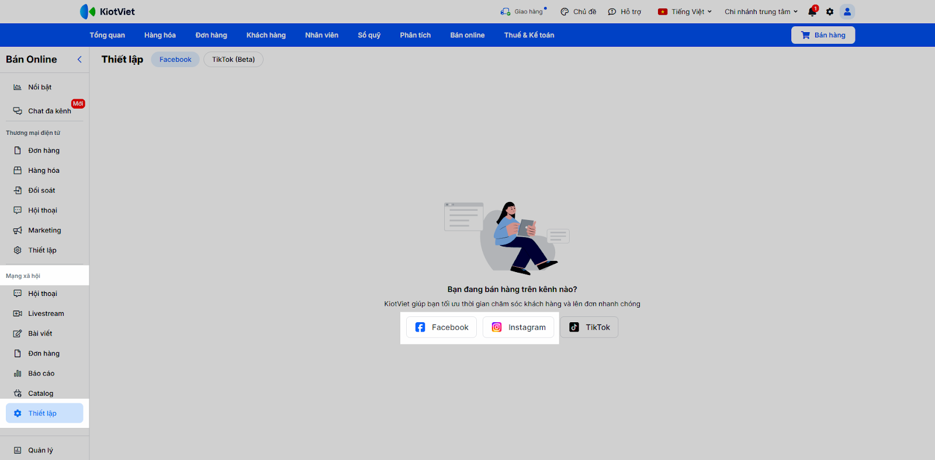Click the Instagram channel button
935x460 pixels.
518,327
